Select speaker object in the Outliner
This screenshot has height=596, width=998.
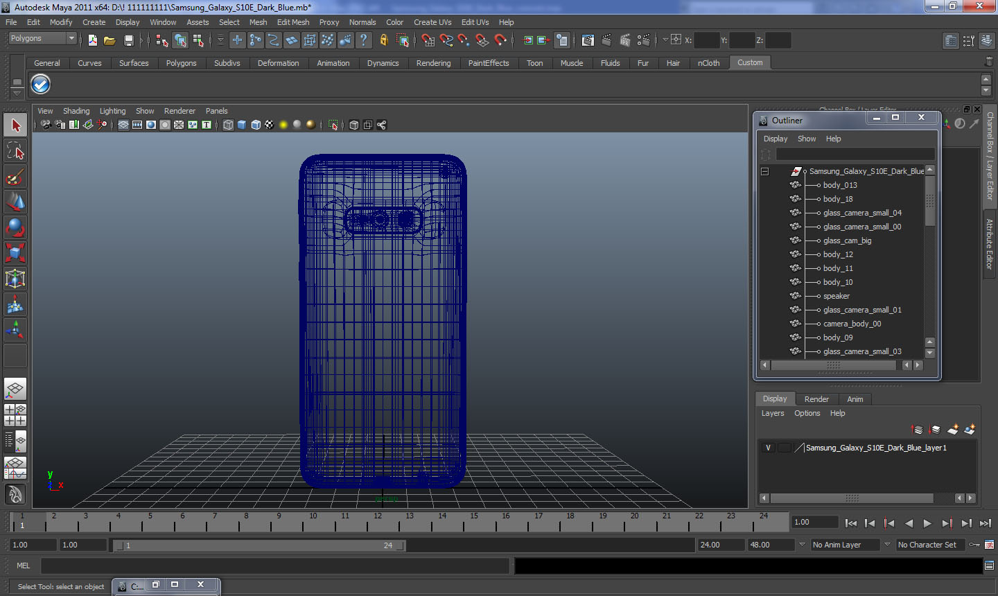836,296
